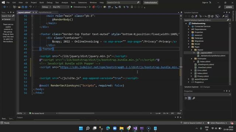Switch to the Git Changes tab
236x132 pixels.
(x=205, y=87)
